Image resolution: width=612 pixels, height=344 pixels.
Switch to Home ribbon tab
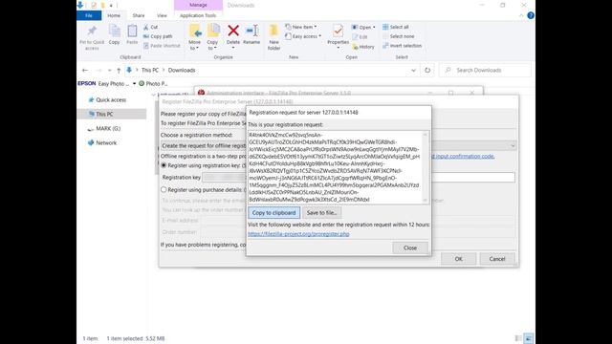(114, 15)
